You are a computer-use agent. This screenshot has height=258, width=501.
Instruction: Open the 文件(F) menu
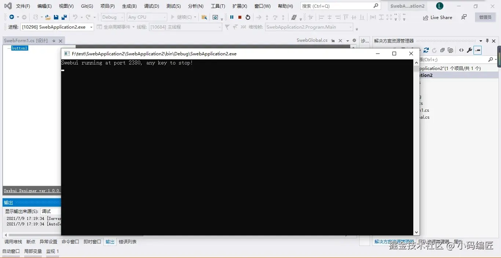23,6
